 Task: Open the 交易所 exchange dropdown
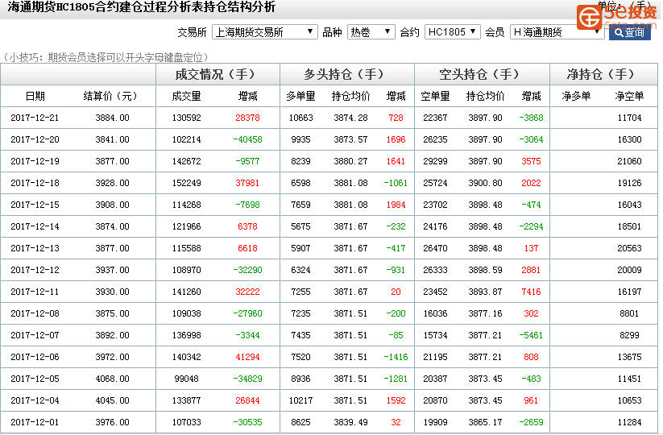(265, 32)
